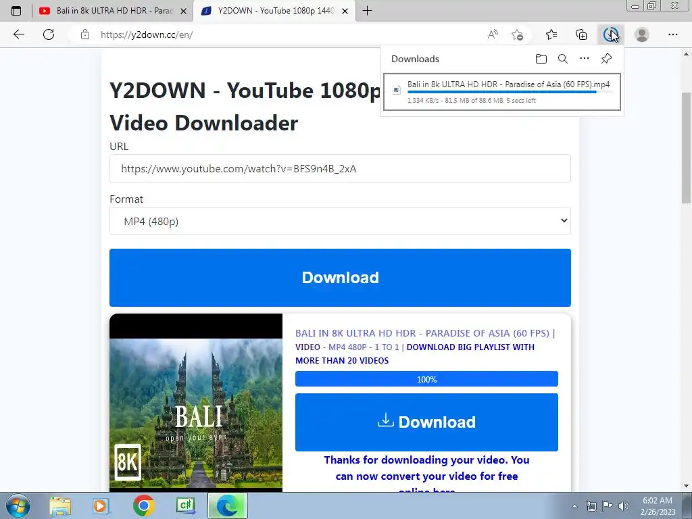Image resolution: width=692 pixels, height=519 pixels.
Task: Click the Bali 8K video thumbnail
Action: (x=196, y=403)
